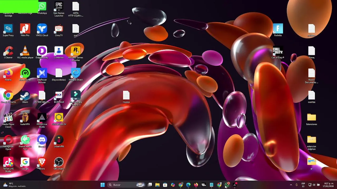Select the tuxlerVPN desktop shortcut
The image size is (337, 189).
click(25, 119)
